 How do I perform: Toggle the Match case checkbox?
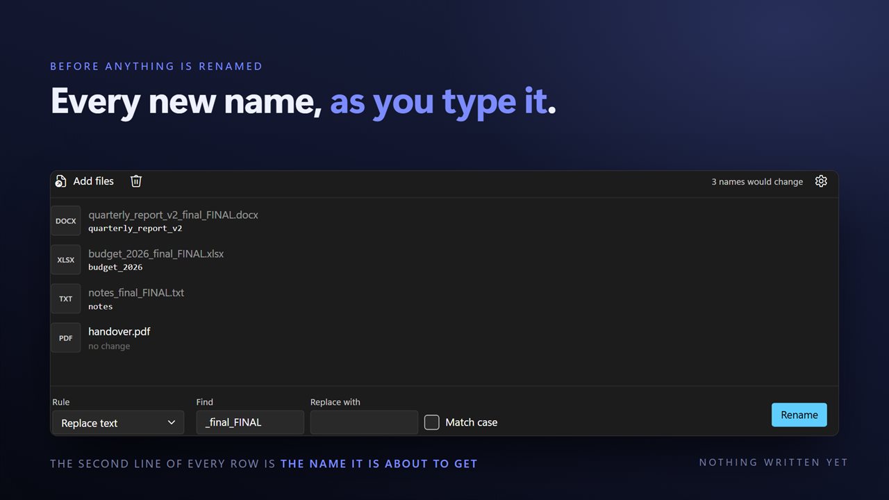(x=432, y=422)
